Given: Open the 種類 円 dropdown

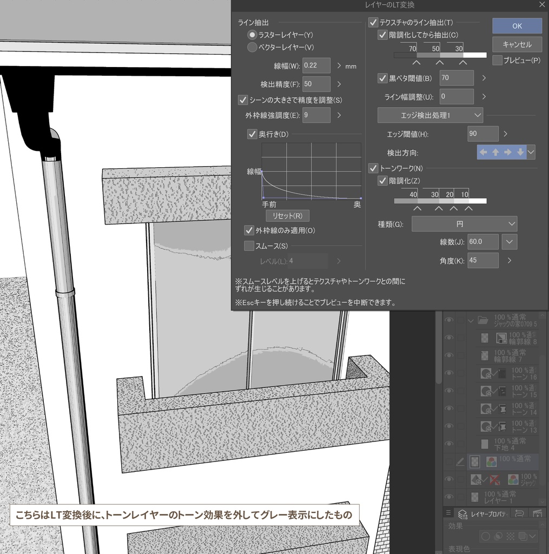Looking at the screenshot, I should click(464, 224).
